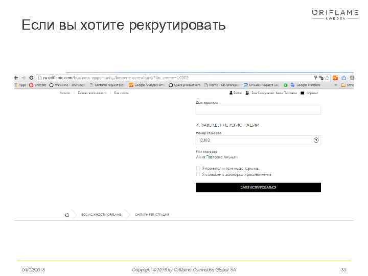This screenshot has width=368, height=276.
Task: Open the business opportunity nav item
Action: tap(92, 93)
